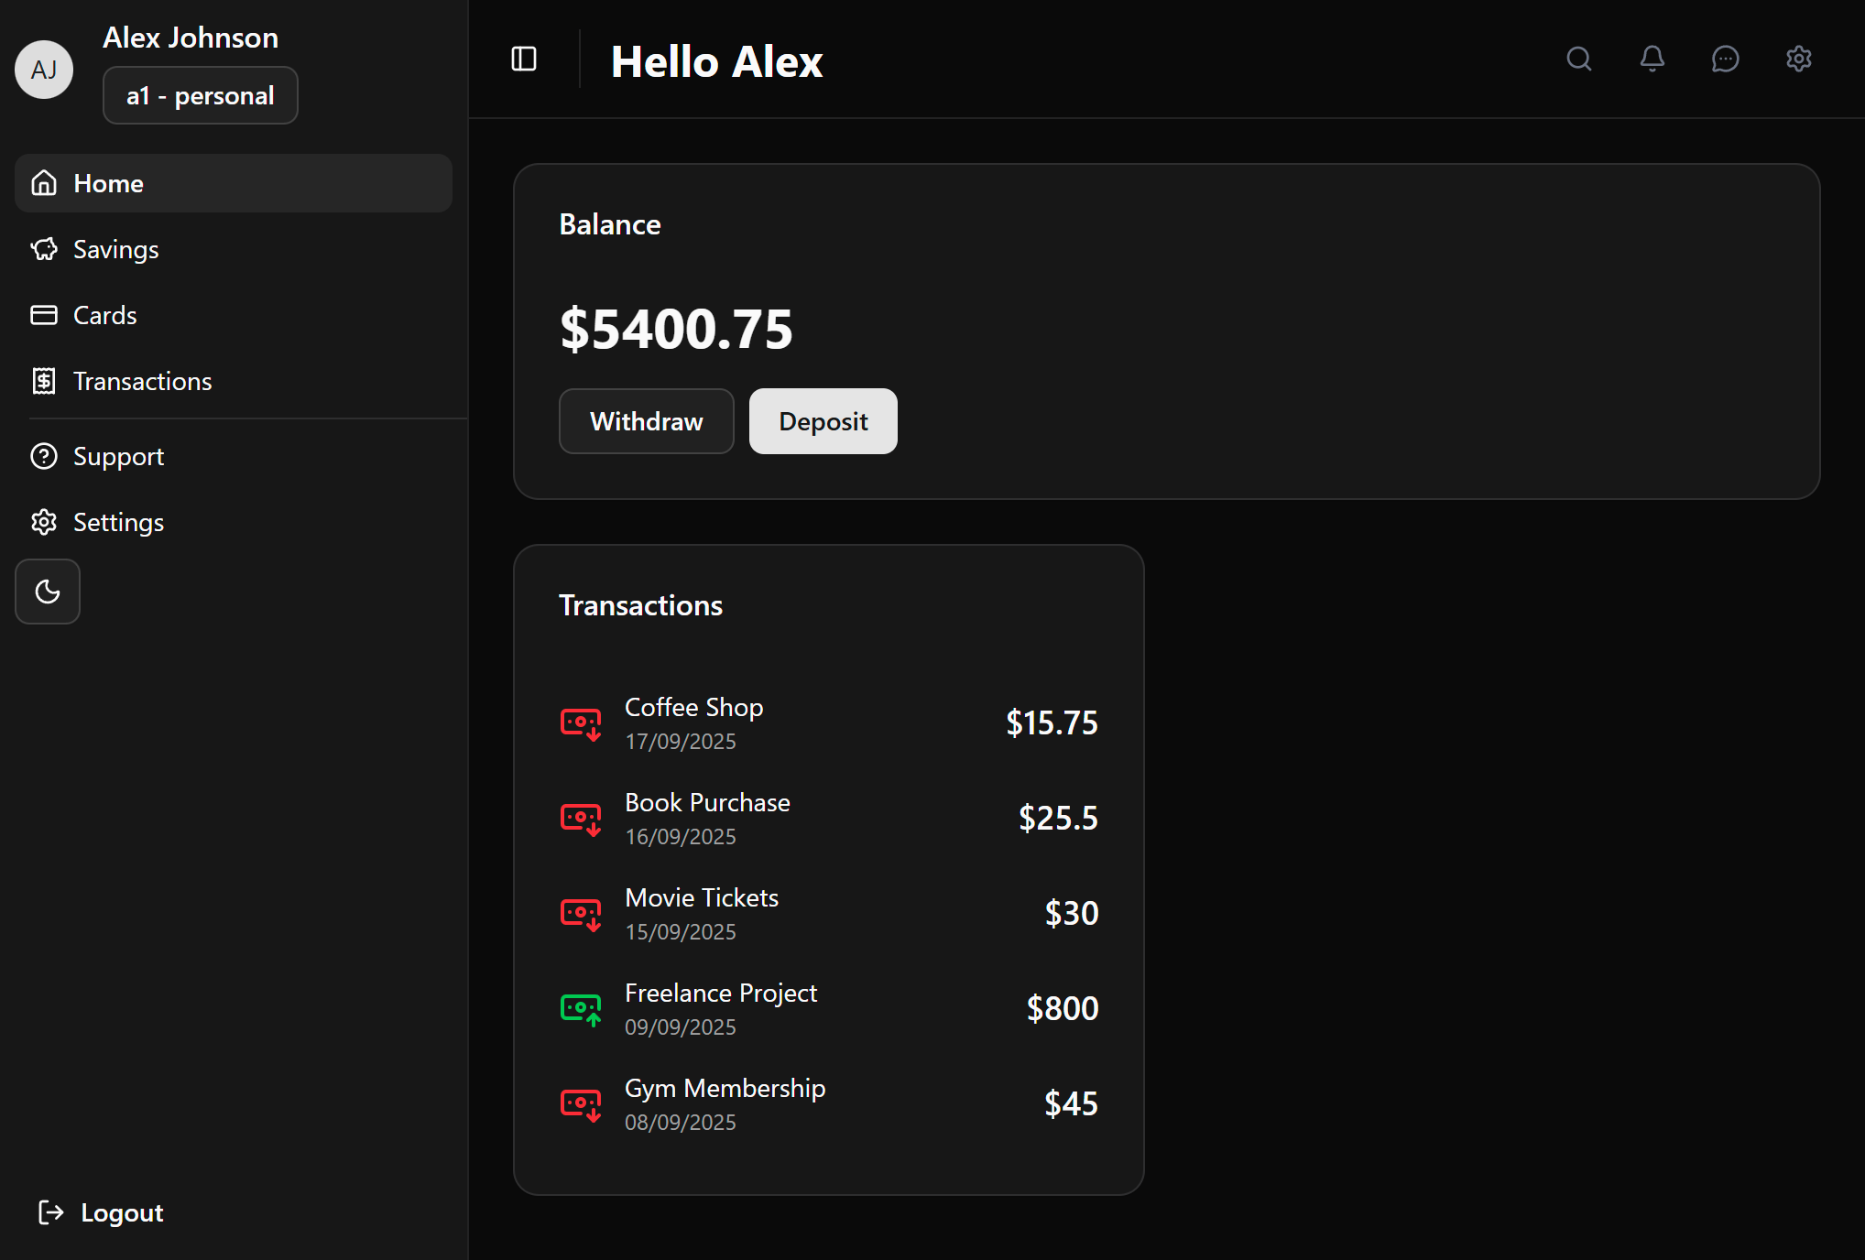Open the chat messages icon
1865x1260 pixels.
1725,60
